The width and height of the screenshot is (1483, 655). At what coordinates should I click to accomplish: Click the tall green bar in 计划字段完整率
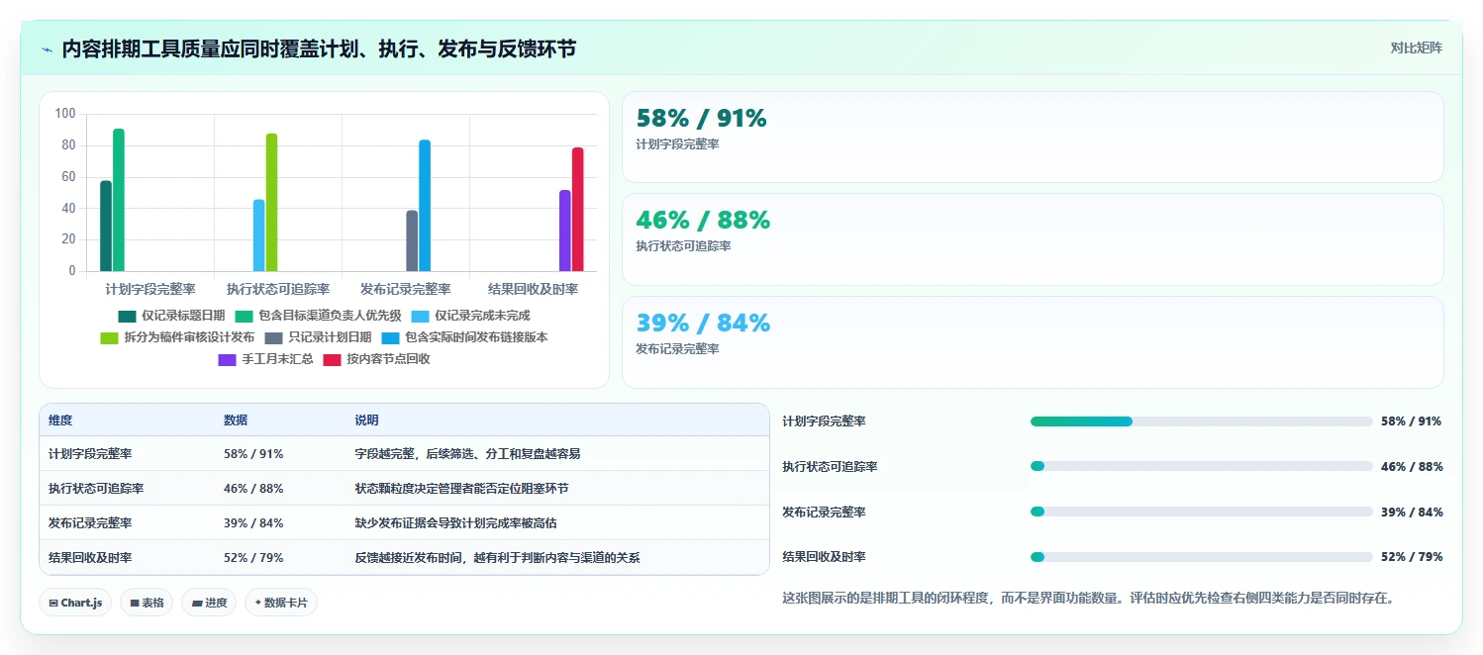[x=119, y=200]
